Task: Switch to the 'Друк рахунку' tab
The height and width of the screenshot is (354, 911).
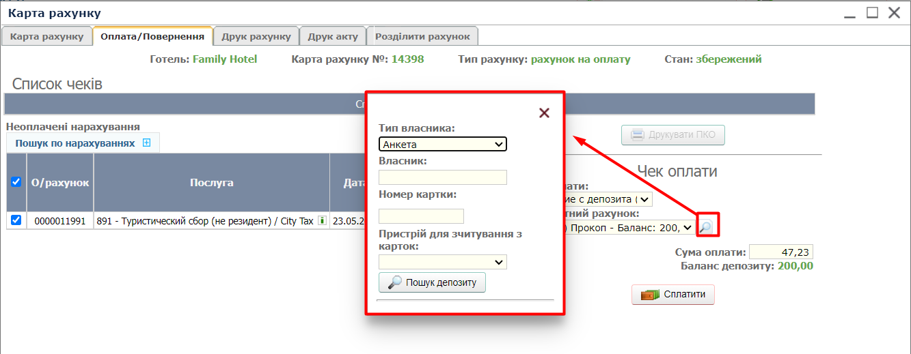Action: pos(256,36)
